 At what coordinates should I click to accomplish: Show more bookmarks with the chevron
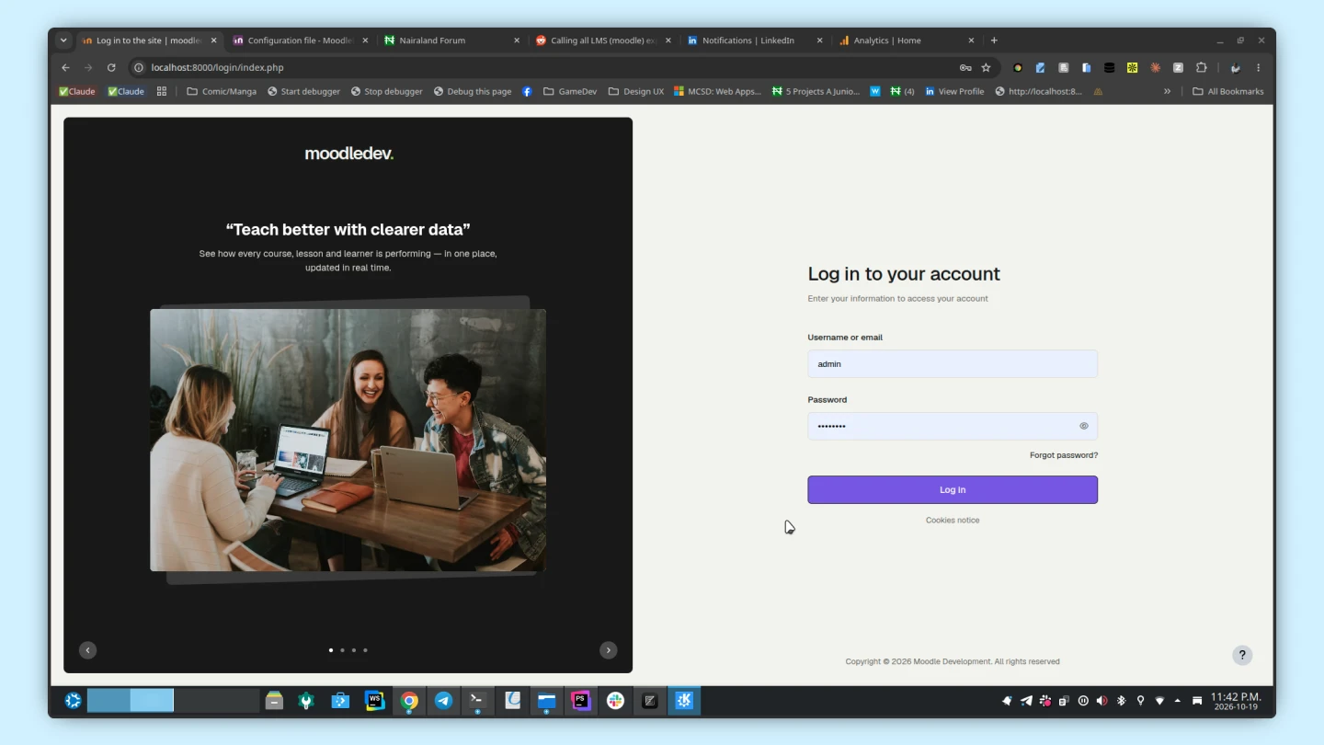[x=1167, y=91]
